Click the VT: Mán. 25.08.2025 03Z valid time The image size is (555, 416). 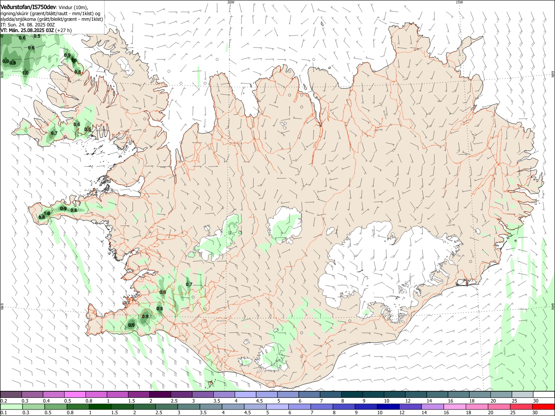click(x=27, y=30)
